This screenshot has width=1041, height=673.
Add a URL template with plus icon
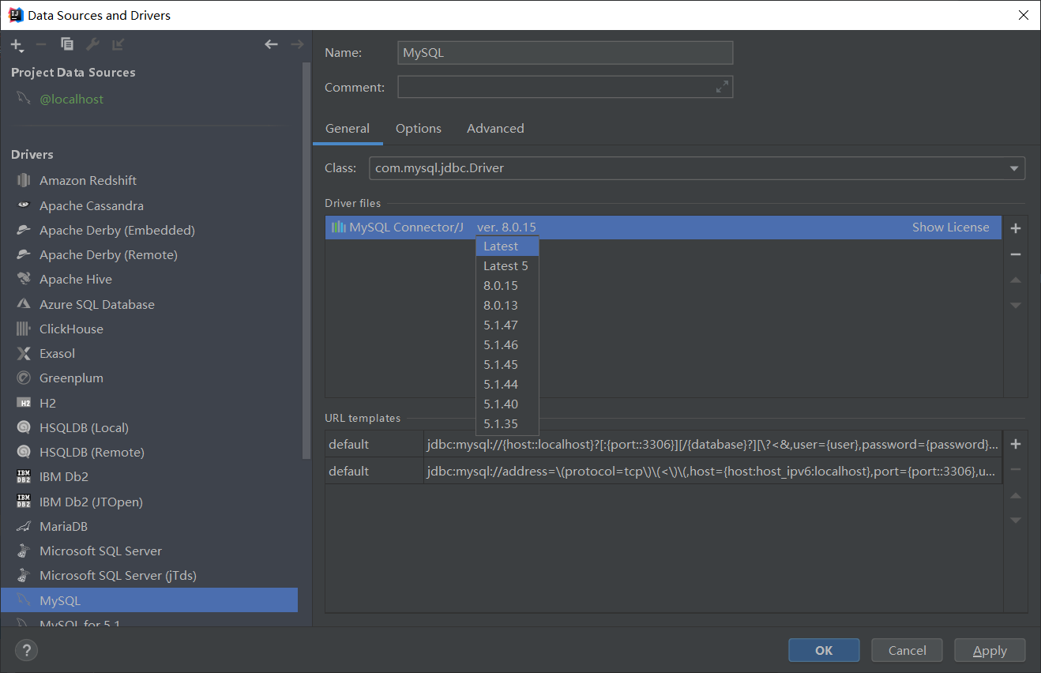(1016, 444)
